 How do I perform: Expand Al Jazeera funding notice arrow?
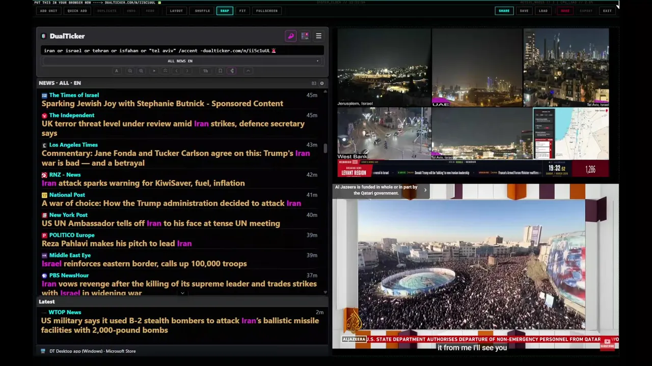click(x=425, y=190)
